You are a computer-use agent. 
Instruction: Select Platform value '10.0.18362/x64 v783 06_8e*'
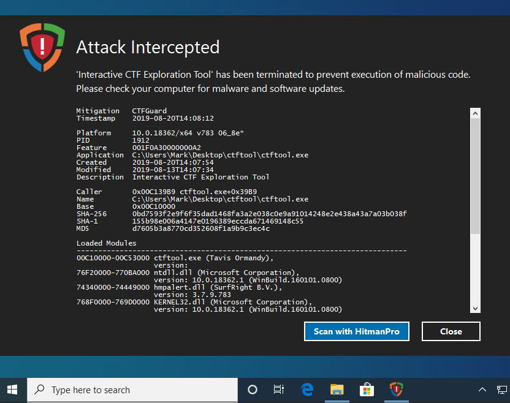pos(188,133)
